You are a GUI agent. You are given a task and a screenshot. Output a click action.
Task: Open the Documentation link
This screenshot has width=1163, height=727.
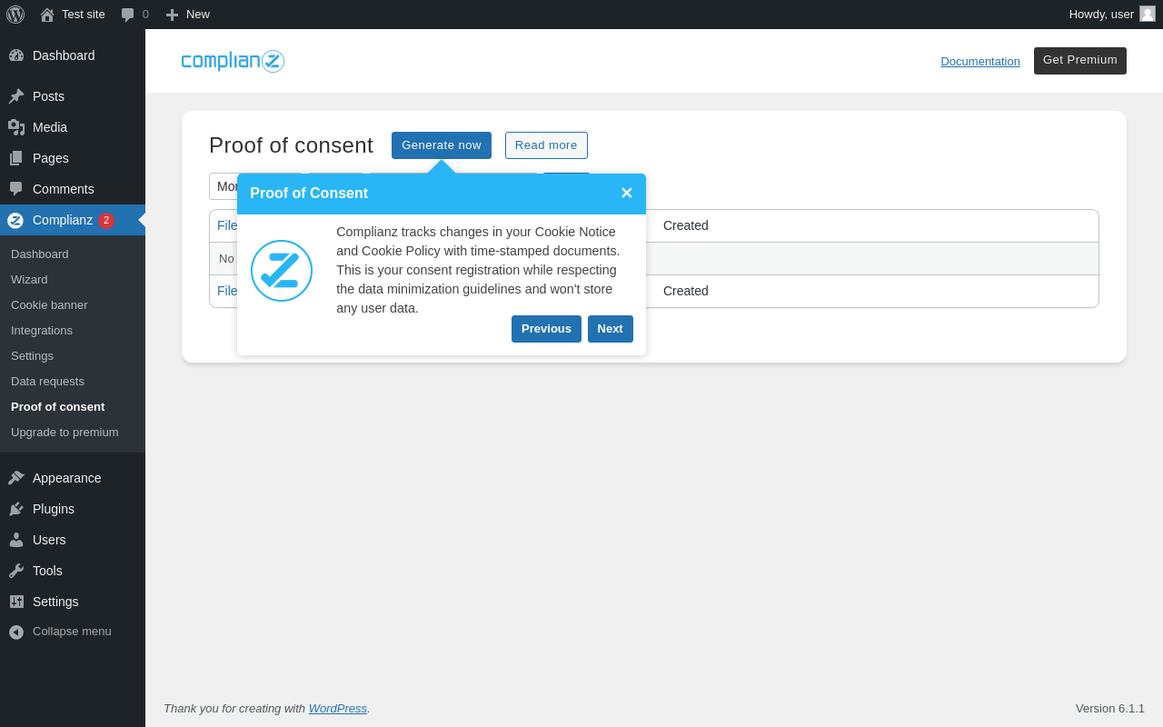[980, 61]
